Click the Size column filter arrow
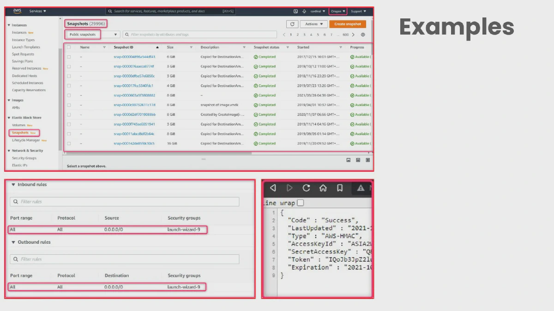 [x=191, y=47]
